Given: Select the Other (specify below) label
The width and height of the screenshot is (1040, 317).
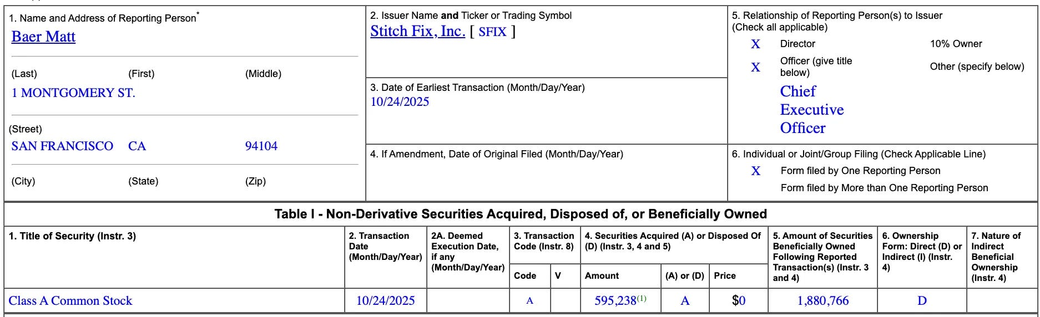Looking at the screenshot, I should tap(977, 67).
